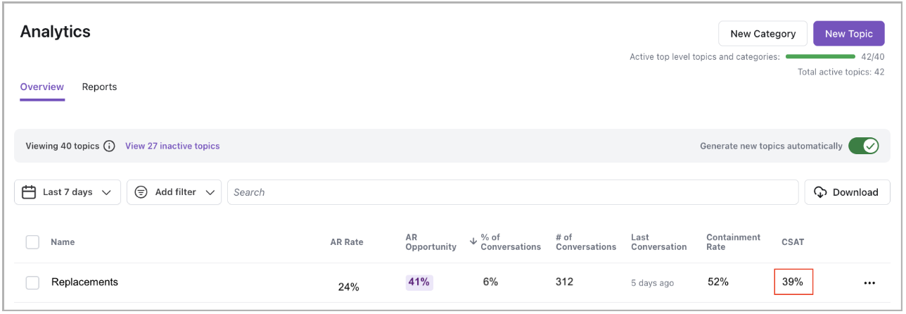Click the 41% AR Opportunity badge
906x314 pixels.
[x=419, y=282]
